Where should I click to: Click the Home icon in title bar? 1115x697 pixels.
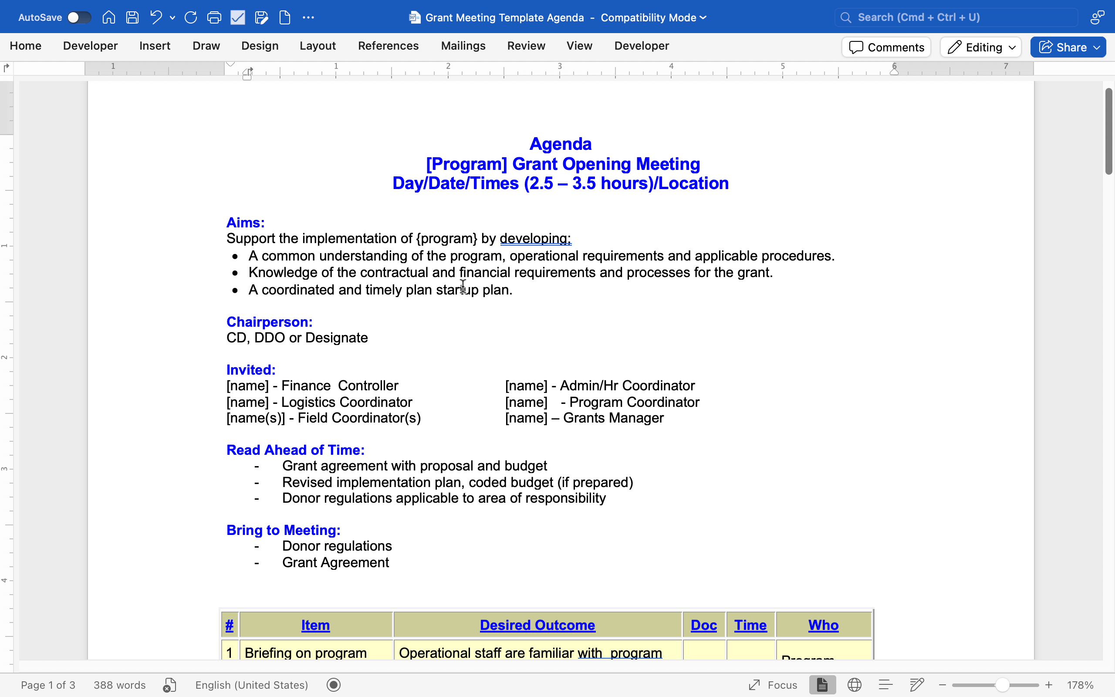[x=109, y=17]
